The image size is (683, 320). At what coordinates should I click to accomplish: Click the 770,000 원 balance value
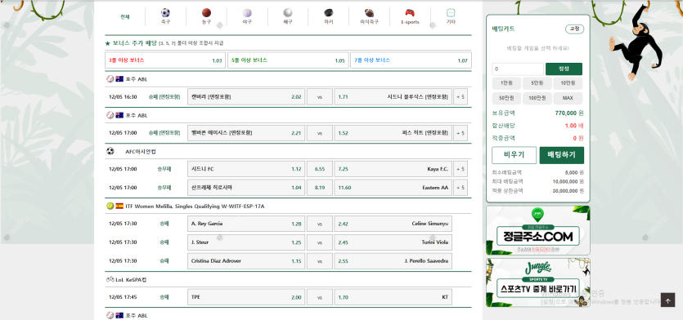(x=568, y=113)
